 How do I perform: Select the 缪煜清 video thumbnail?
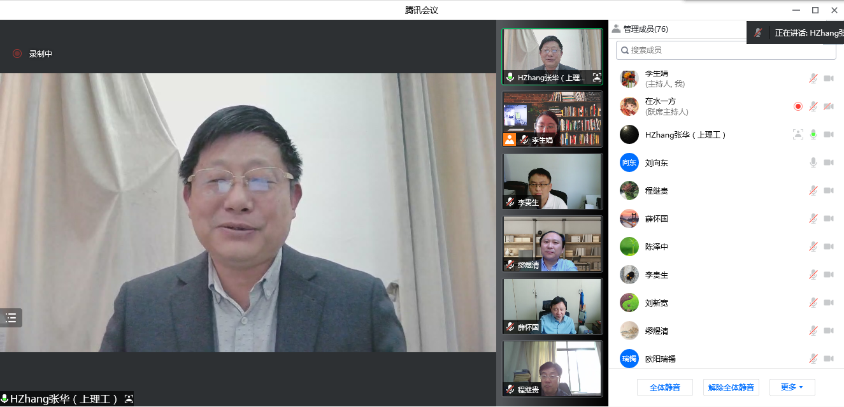pyautogui.click(x=552, y=243)
